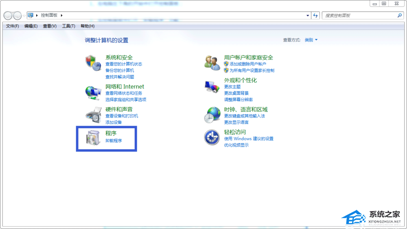Click 查看设备和打印机 link

tap(122, 116)
